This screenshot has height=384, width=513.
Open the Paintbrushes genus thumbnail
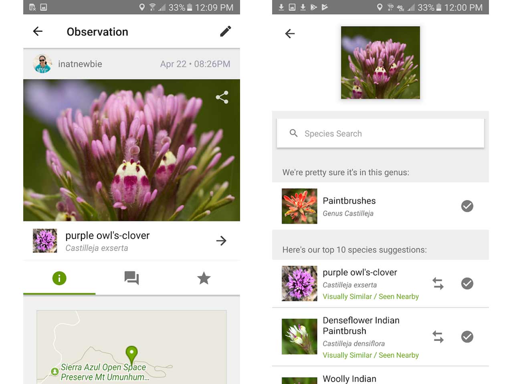(299, 206)
